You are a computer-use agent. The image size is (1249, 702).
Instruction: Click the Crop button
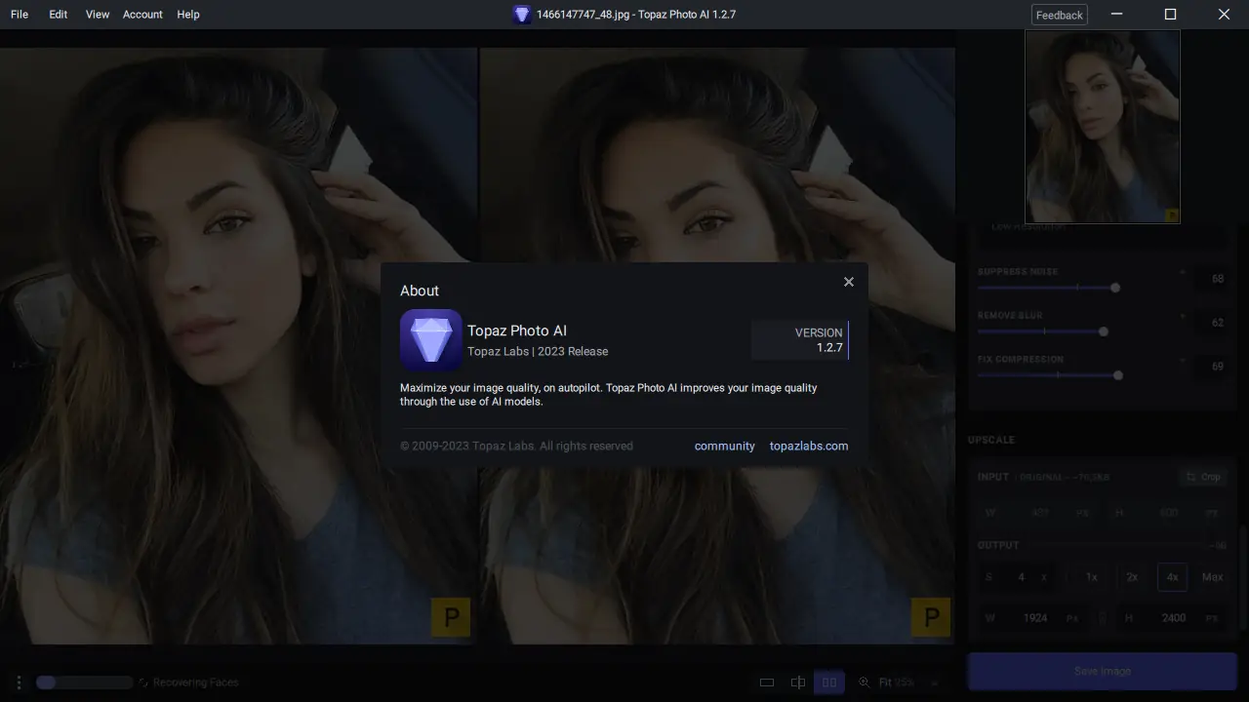pyautogui.click(x=1203, y=477)
